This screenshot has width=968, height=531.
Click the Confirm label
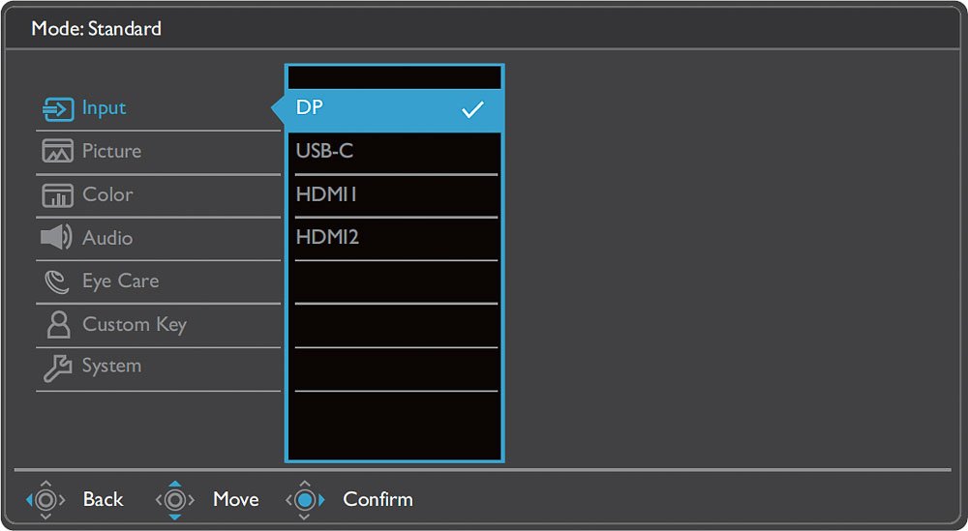pyautogui.click(x=378, y=499)
